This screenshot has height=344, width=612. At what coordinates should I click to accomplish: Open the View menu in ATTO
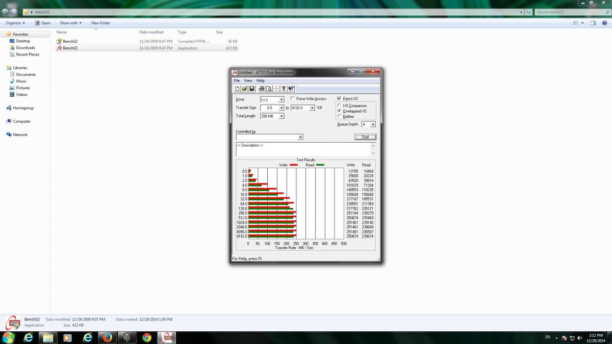[248, 81]
